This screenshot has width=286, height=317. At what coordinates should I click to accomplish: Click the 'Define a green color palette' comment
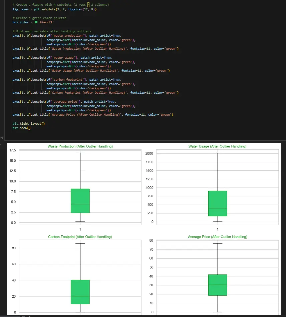[39, 18]
